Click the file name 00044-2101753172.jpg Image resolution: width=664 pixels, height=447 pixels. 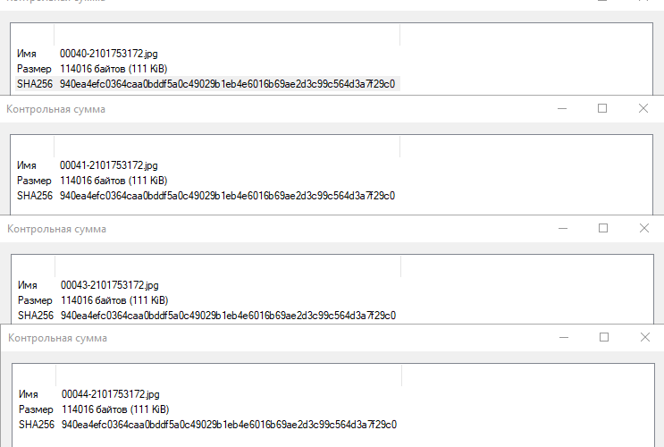pos(110,394)
